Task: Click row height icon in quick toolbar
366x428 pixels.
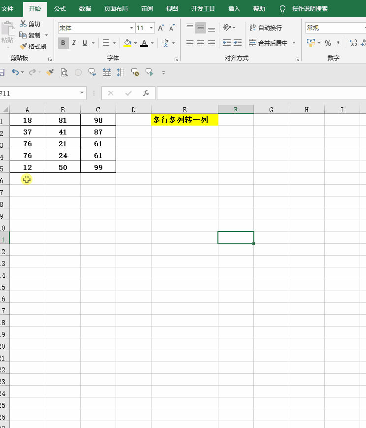Action: click(x=121, y=72)
